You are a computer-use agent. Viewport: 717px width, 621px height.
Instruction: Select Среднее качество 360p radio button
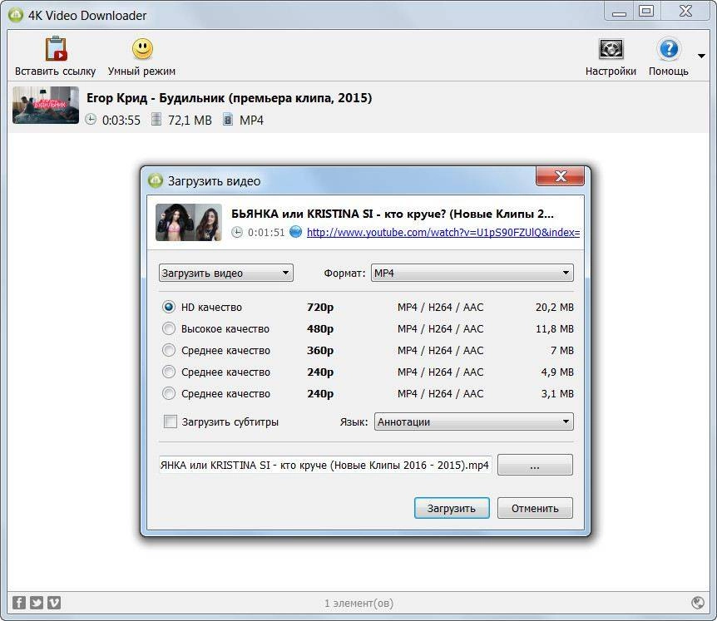(x=169, y=350)
